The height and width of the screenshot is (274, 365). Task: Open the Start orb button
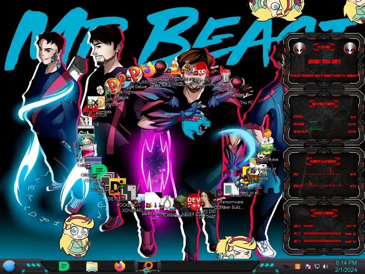click(x=9, y=267)
